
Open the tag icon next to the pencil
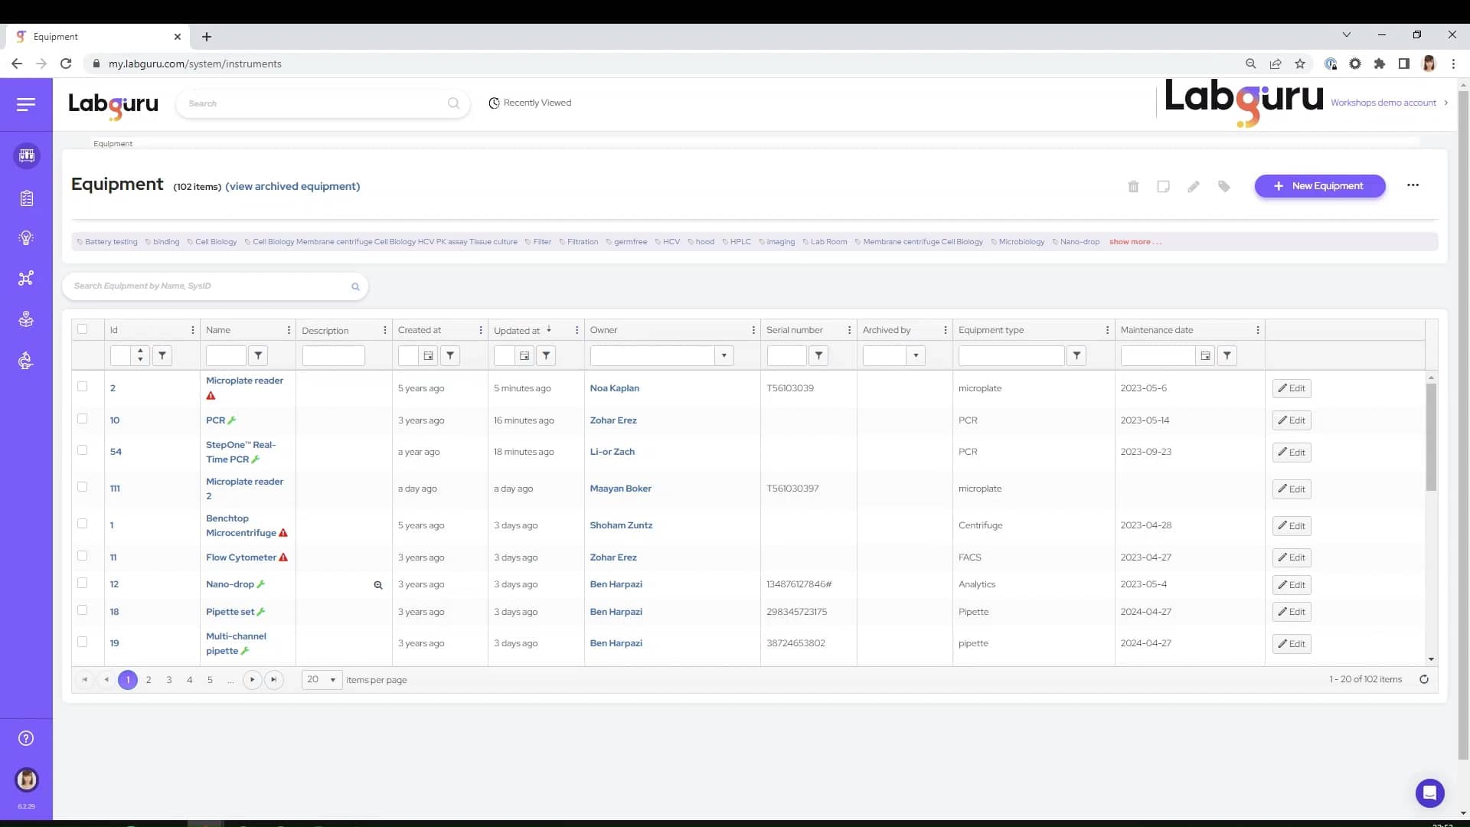pos(1223,186)
